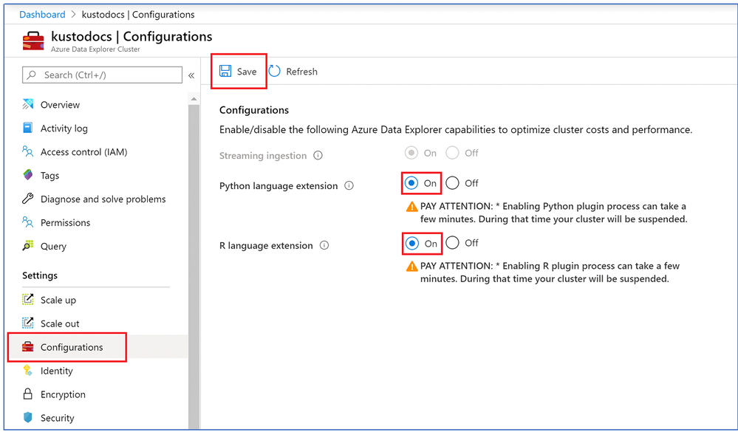The width and height of the screenshot is (738, 432).
Task: Click the Refresh circular arrow icon
Action: point(275,72)
